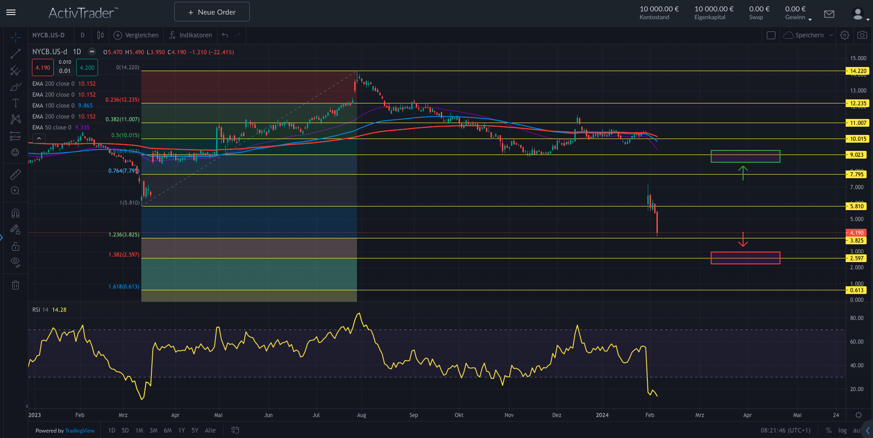Toggle lock all drawing tools
The image size is (873, 438).
click(15, 246)
